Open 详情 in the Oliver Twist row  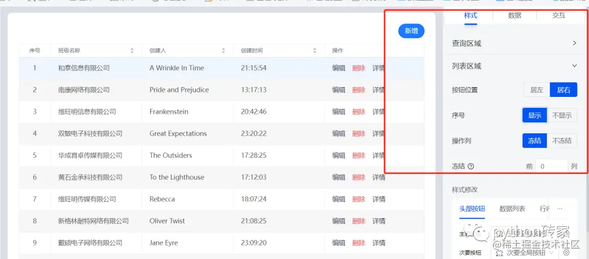point(378,221)
